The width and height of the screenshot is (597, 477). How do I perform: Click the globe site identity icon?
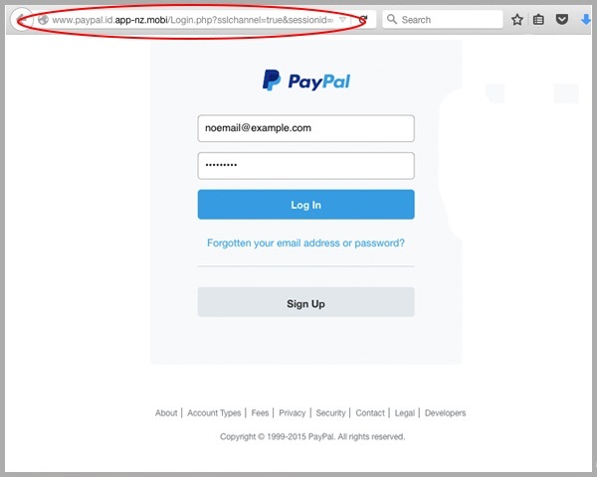[43, 20]
